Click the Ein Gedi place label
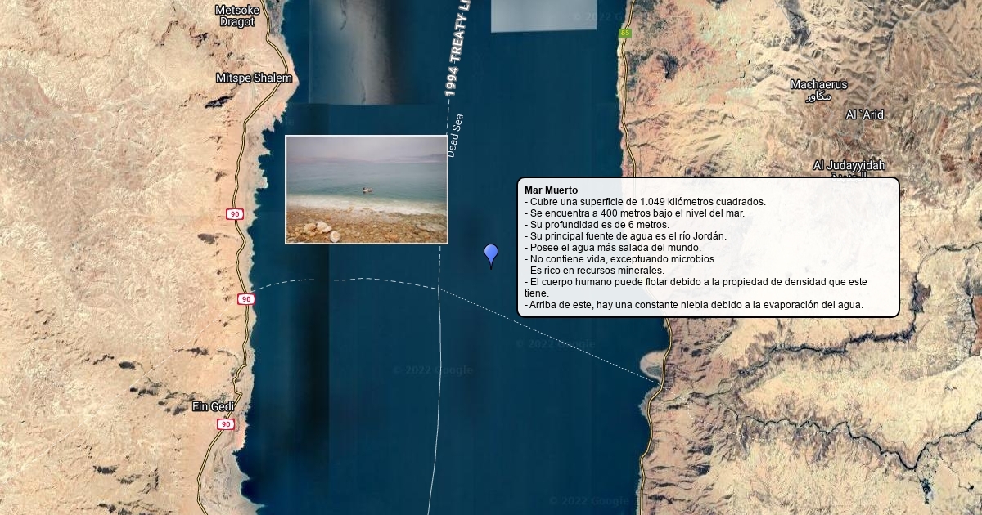Image resolution: width=982 pixels, height=515 pixels. click(x=213, y=406)
